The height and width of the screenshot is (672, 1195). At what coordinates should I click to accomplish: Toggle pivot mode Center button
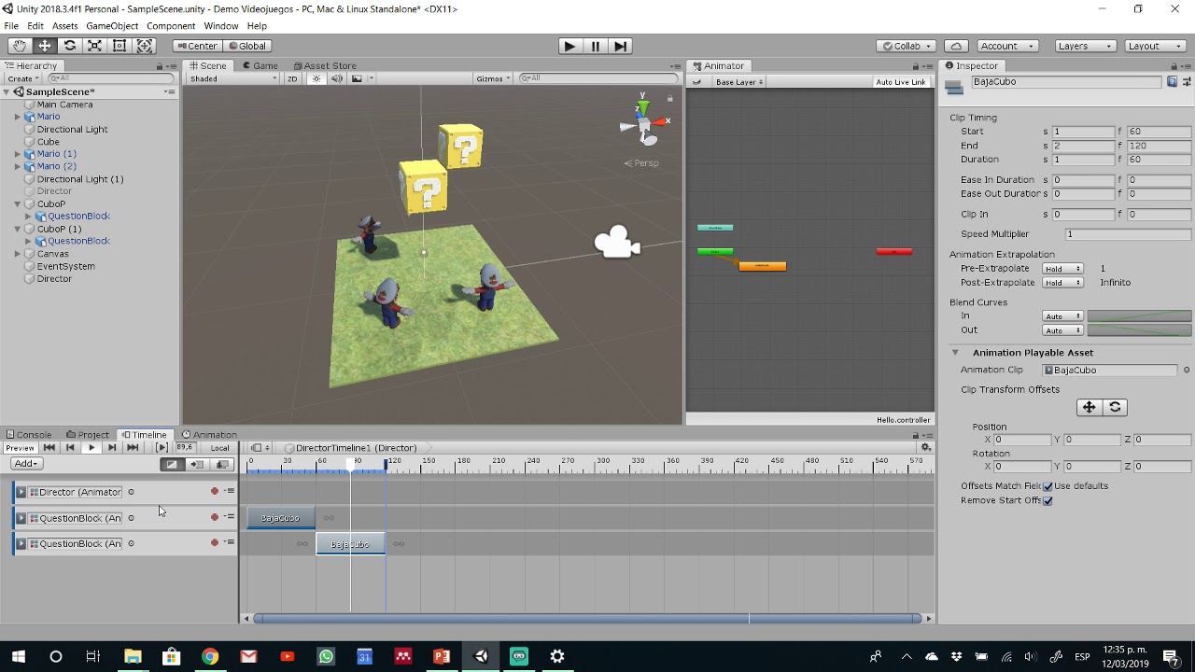[198, 46]
